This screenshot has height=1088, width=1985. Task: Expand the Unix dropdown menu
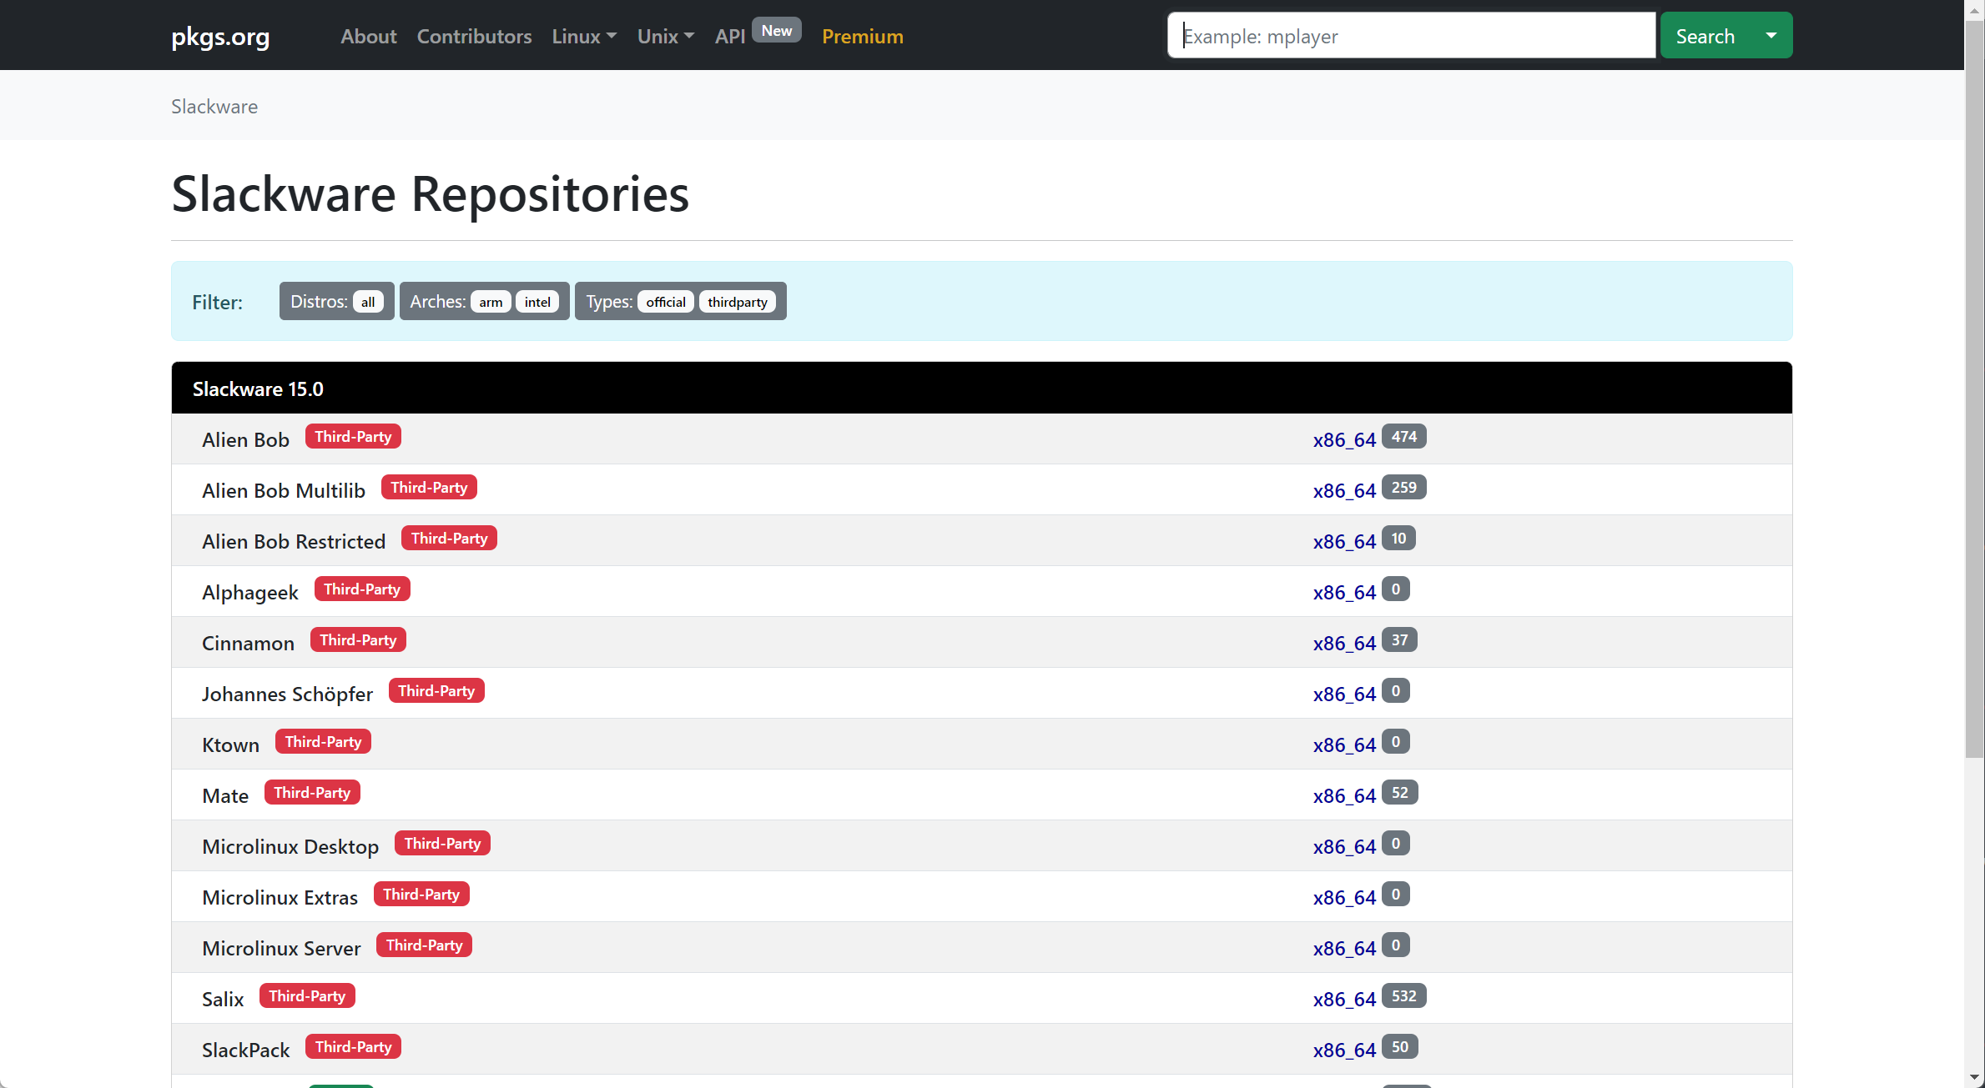coord(665,37)
